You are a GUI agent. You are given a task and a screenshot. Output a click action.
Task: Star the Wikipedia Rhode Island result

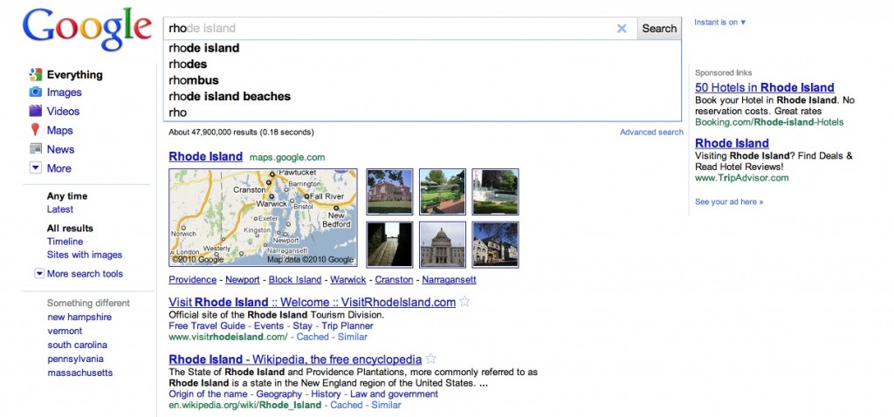click(x=431, y=359)
